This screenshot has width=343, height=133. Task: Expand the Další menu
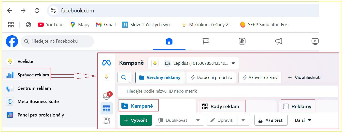click(x=303, y=120)
